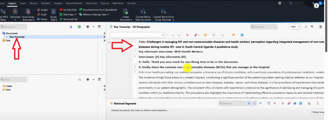This screenshot has width=328, height=120.
Task: Open the Variables ribbon tab
Action: click(45, 3)
